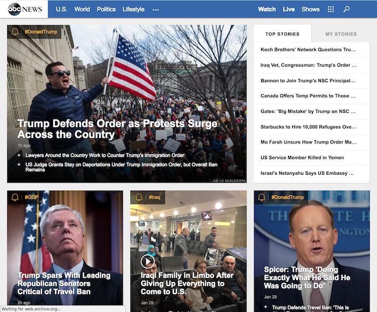Expand the three-dot more sections menu
Screen dimensions: 377x312
(x=156, y=10)
